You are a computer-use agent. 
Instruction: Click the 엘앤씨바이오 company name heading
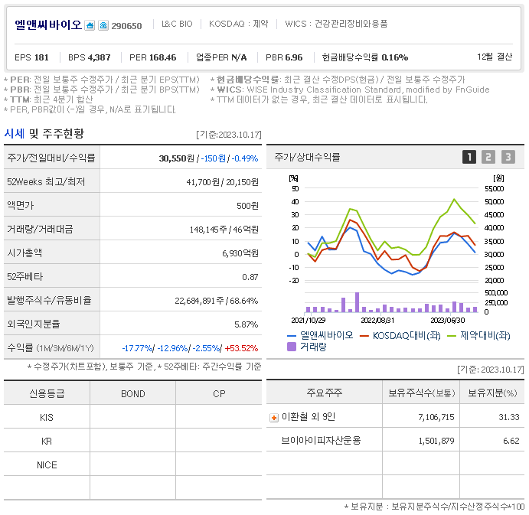[x=48, y=24]
